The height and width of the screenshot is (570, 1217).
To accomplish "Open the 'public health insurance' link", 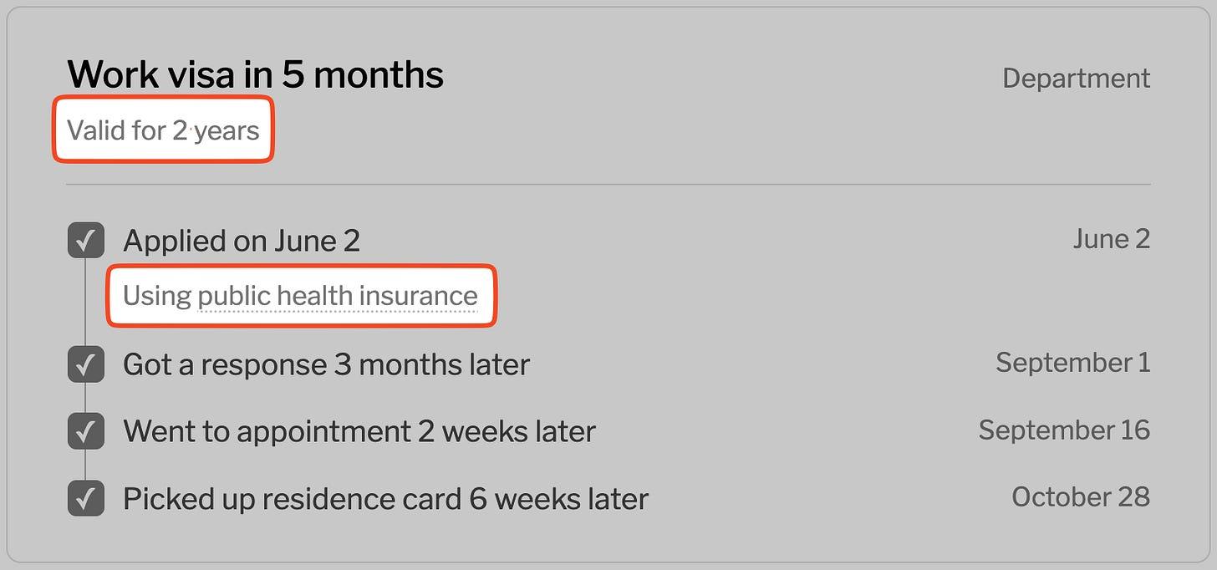I will coord(337,295).
